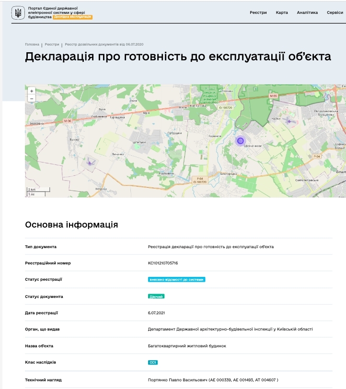Zoom out the map with minus button
This screenshot has width=346, height=389.
pyautogui.click(x=32, y=99)
